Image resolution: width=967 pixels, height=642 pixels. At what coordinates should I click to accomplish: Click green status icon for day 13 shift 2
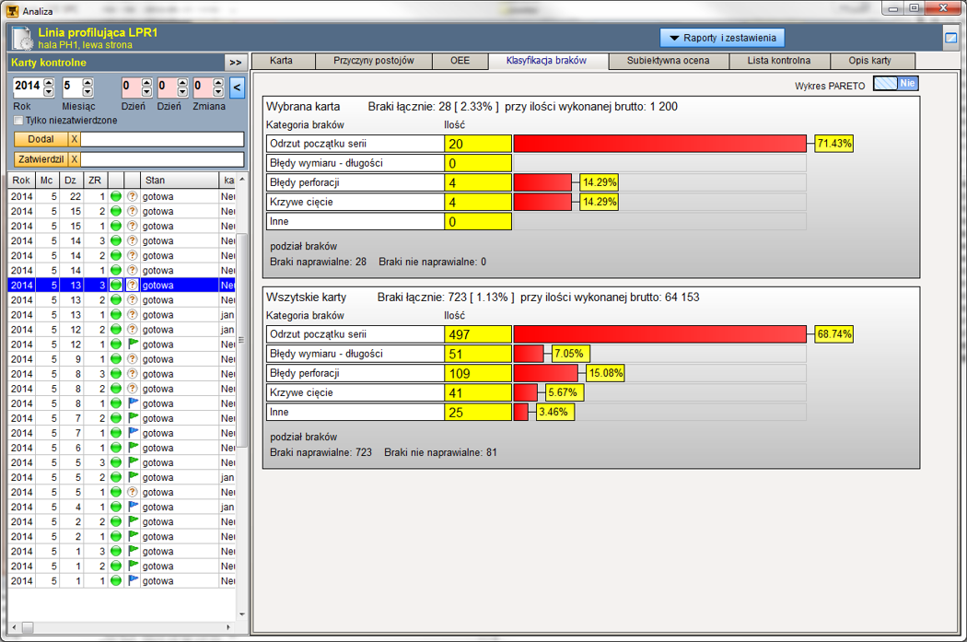point(116,299)
